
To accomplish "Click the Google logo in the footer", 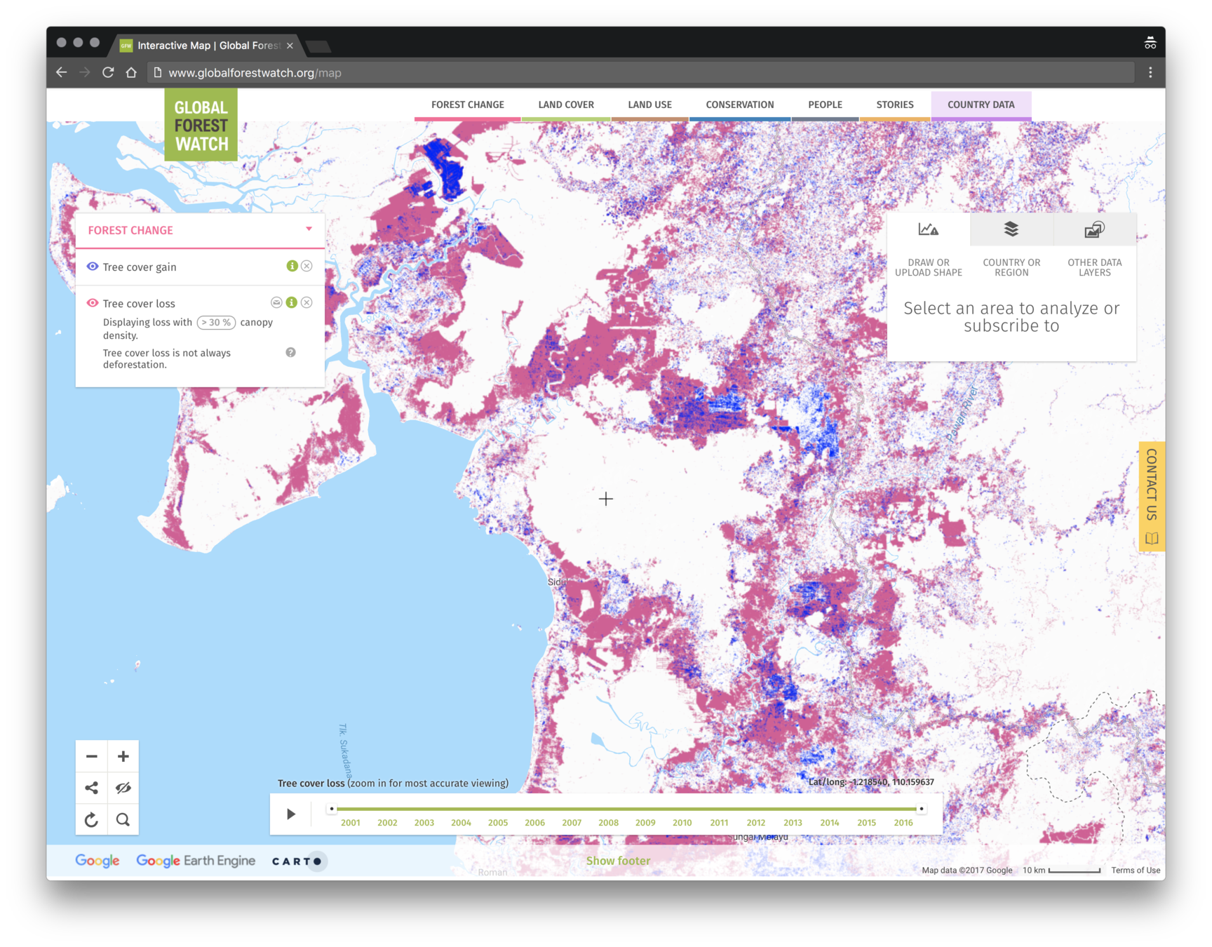I will 97,861.
